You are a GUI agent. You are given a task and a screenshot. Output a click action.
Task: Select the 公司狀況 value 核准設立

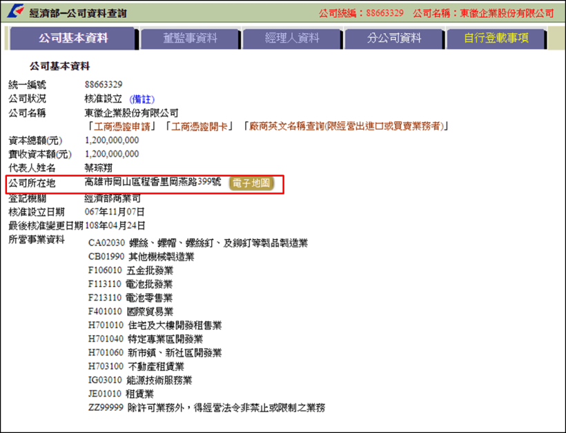[104, 99]
